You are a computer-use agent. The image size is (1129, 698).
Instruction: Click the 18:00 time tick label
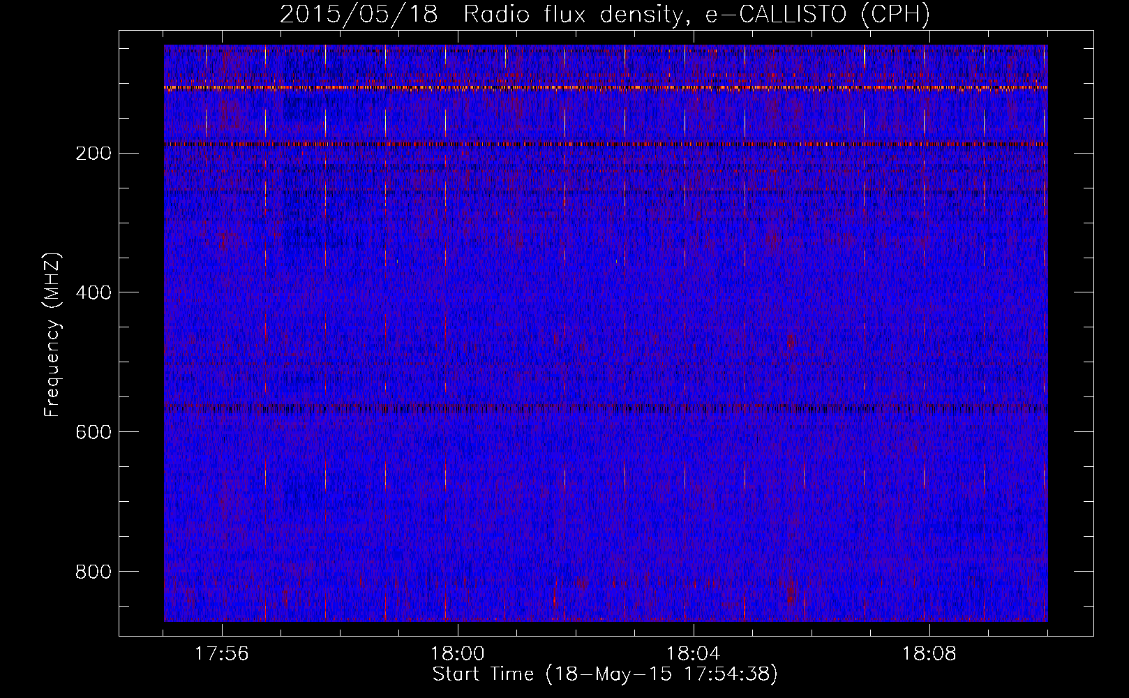(458, 654)
